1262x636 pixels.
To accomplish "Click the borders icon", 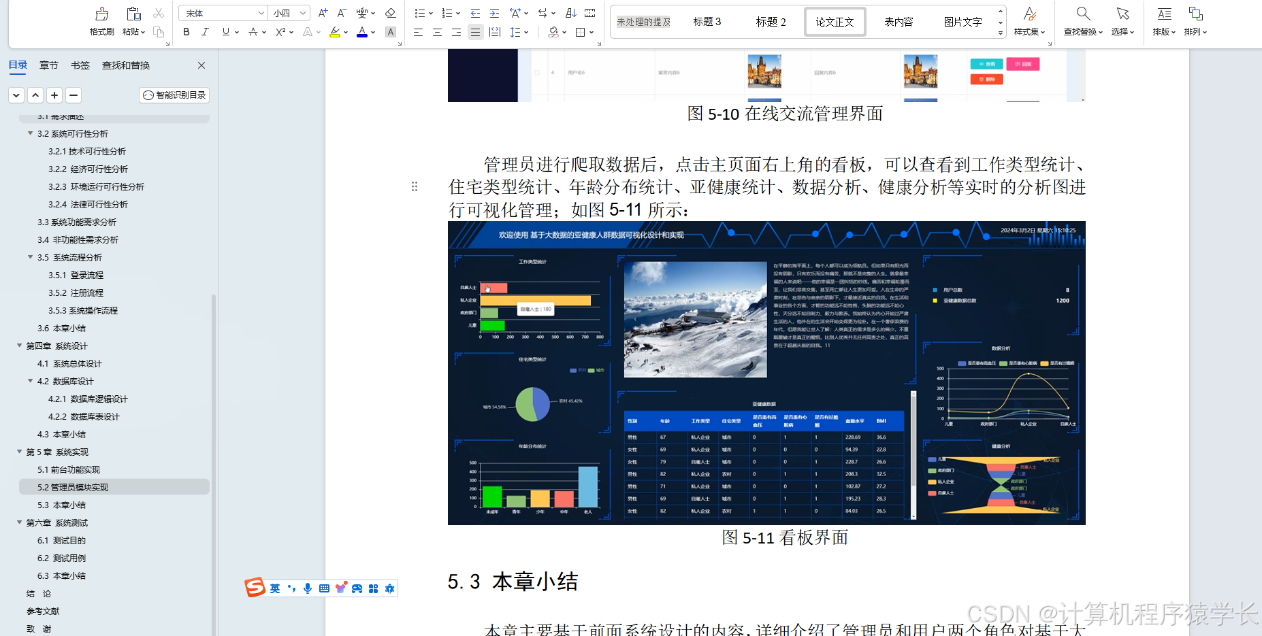I will tap(581, 32).
